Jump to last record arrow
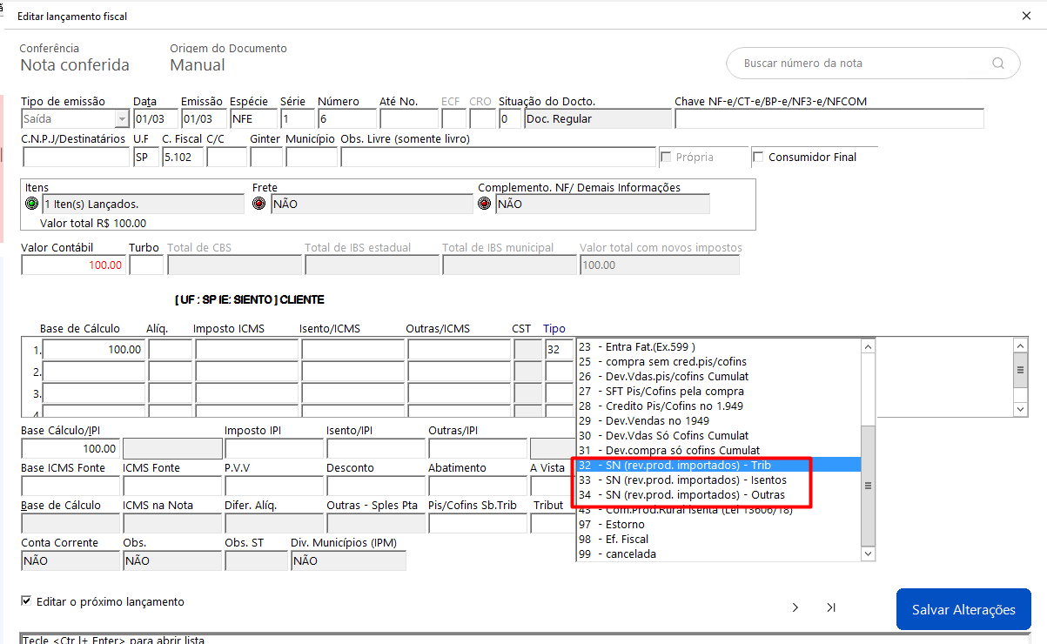This screenshot has width=1047, height=644. tap(831, 607)
